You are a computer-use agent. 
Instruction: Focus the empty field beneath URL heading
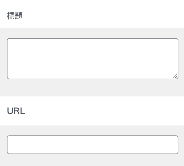click(x=93, y=145)
